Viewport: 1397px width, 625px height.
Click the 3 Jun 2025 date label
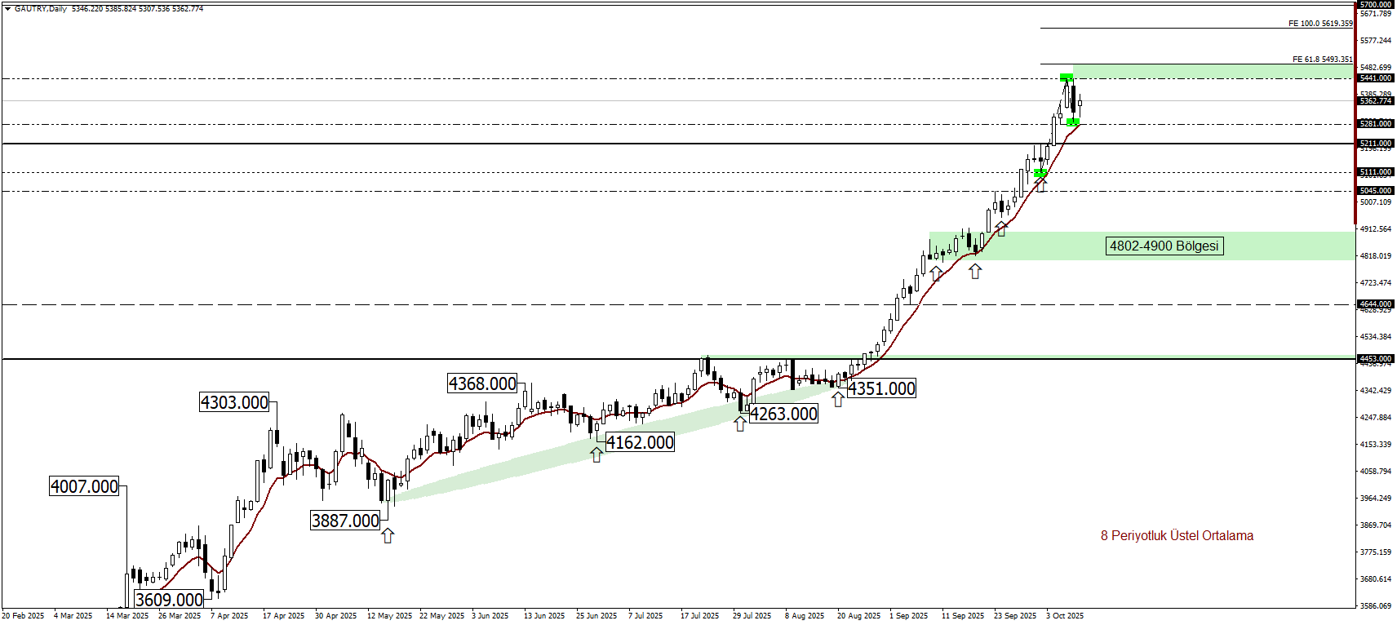[x=490, y=616]
